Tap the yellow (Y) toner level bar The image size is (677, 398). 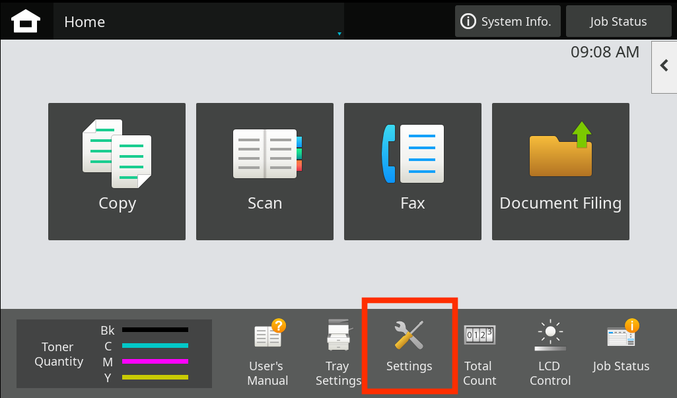(155, 377)
